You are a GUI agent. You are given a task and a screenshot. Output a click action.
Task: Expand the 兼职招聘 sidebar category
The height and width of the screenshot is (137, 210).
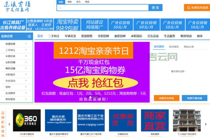pyautogui.click(x=16, y=68)
